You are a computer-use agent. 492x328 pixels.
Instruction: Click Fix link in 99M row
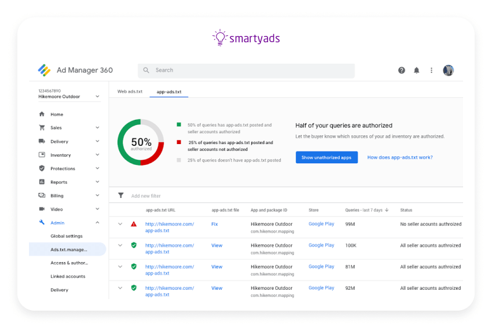215,224
